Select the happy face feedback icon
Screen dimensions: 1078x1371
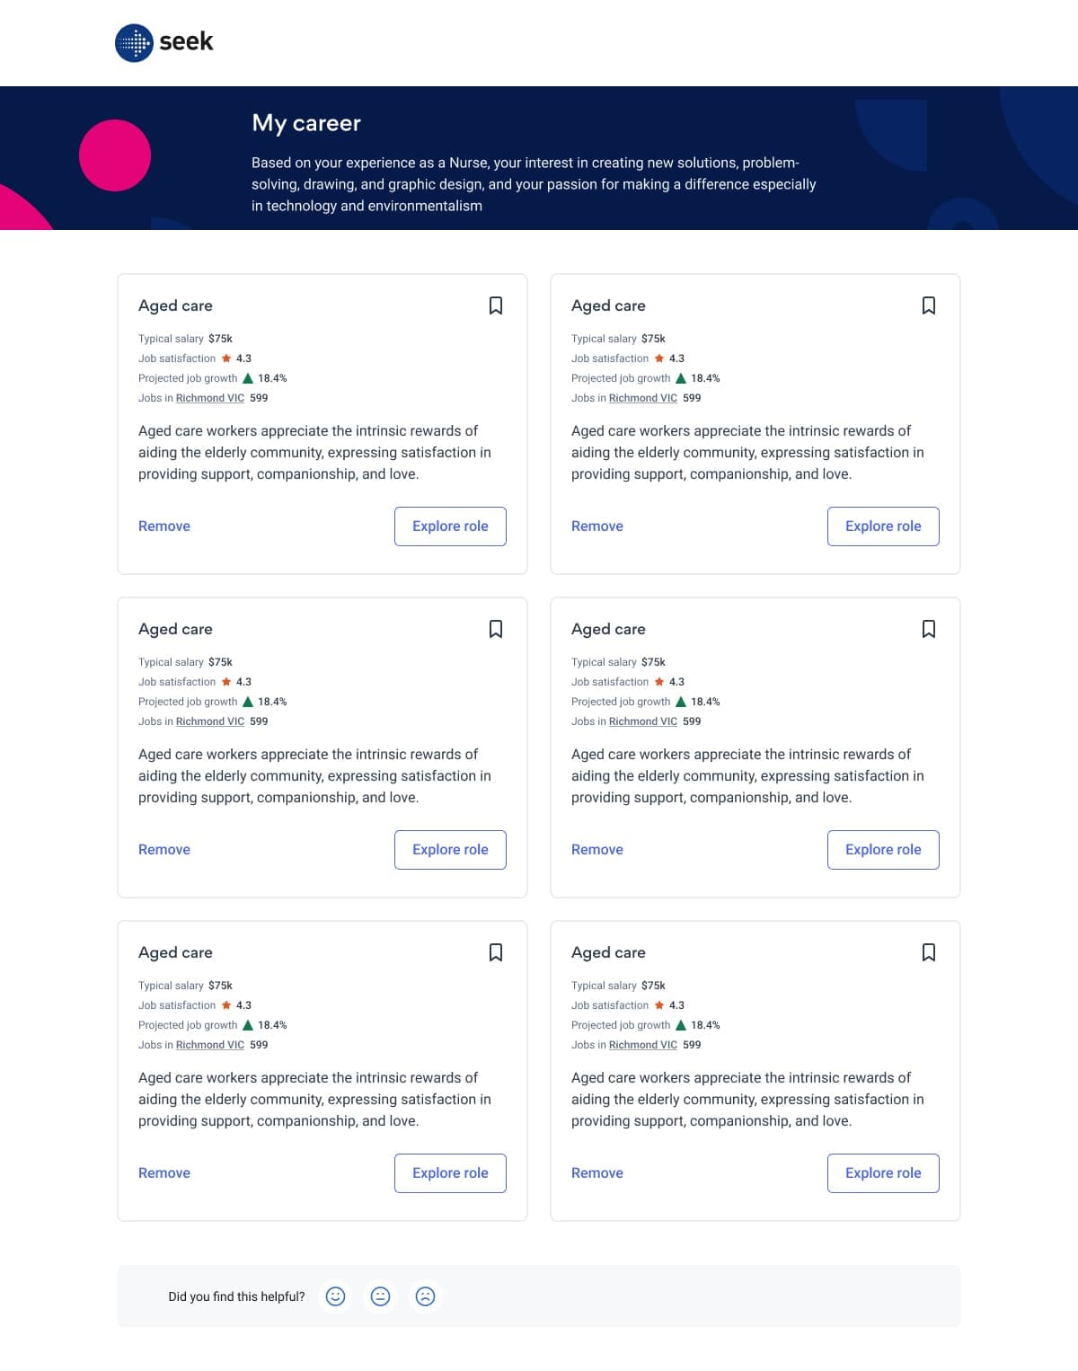[x=335, y=1296]
